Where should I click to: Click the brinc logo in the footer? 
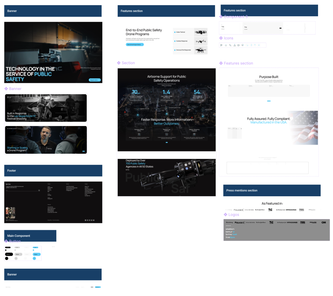click(8, 184)
